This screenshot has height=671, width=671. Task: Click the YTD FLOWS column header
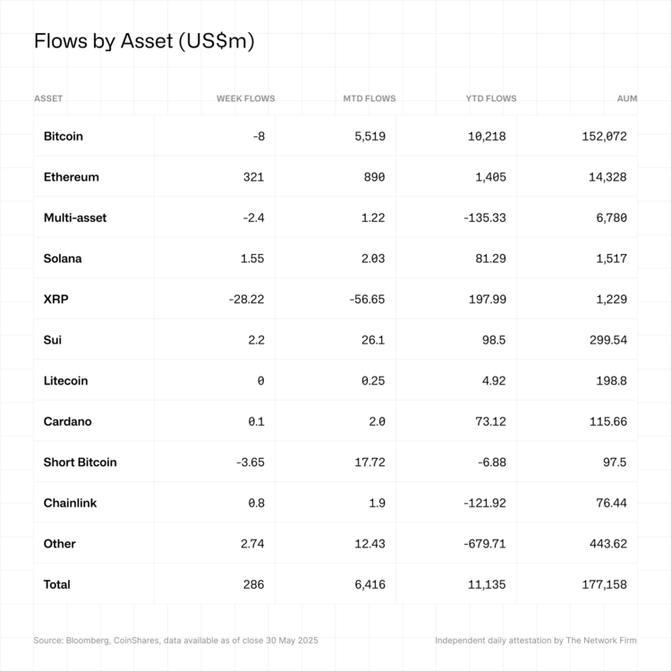(x=491, y=98)
